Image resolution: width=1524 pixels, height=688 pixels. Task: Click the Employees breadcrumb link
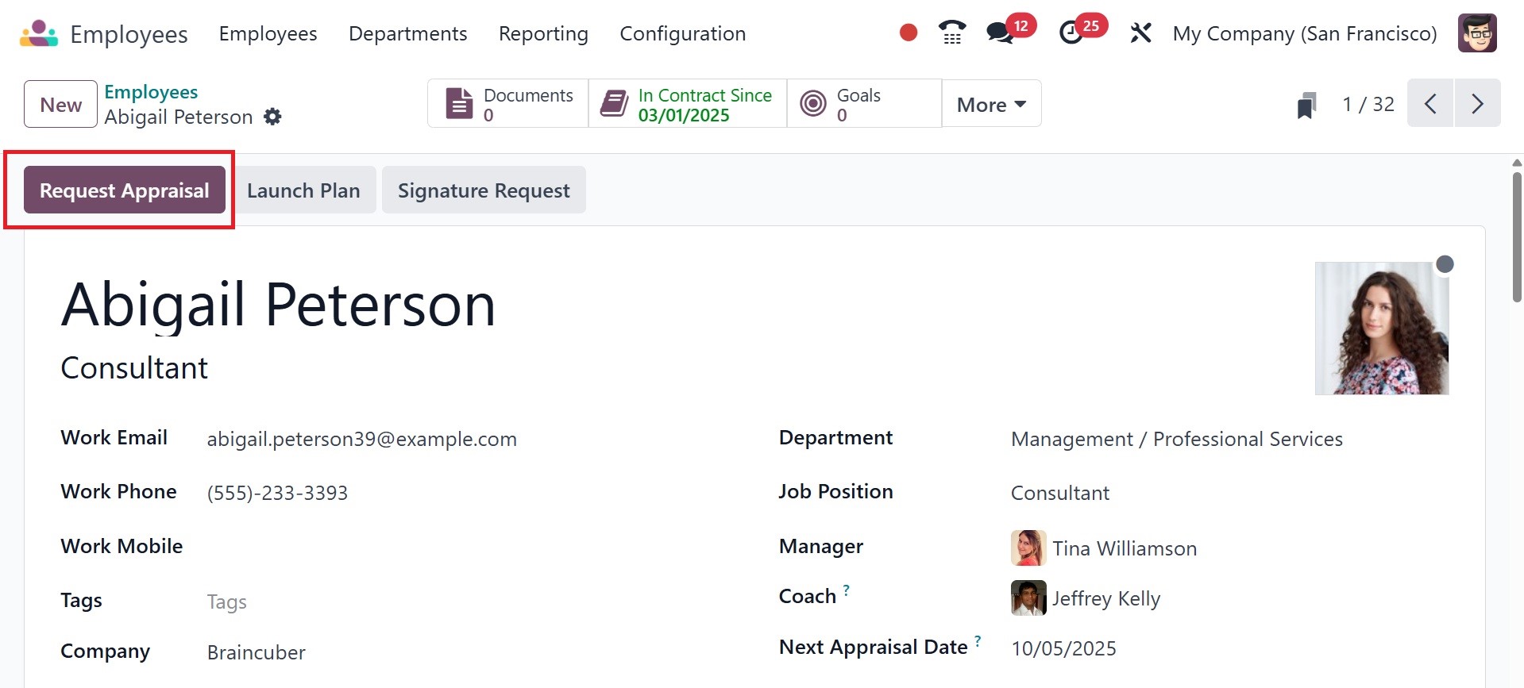point(151,92)
